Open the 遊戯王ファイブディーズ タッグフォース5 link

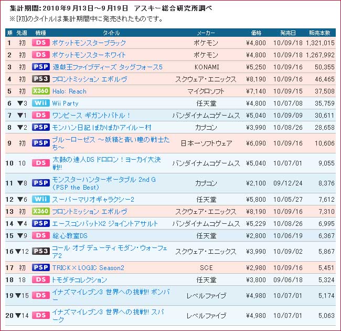click(x=108, y=67)
